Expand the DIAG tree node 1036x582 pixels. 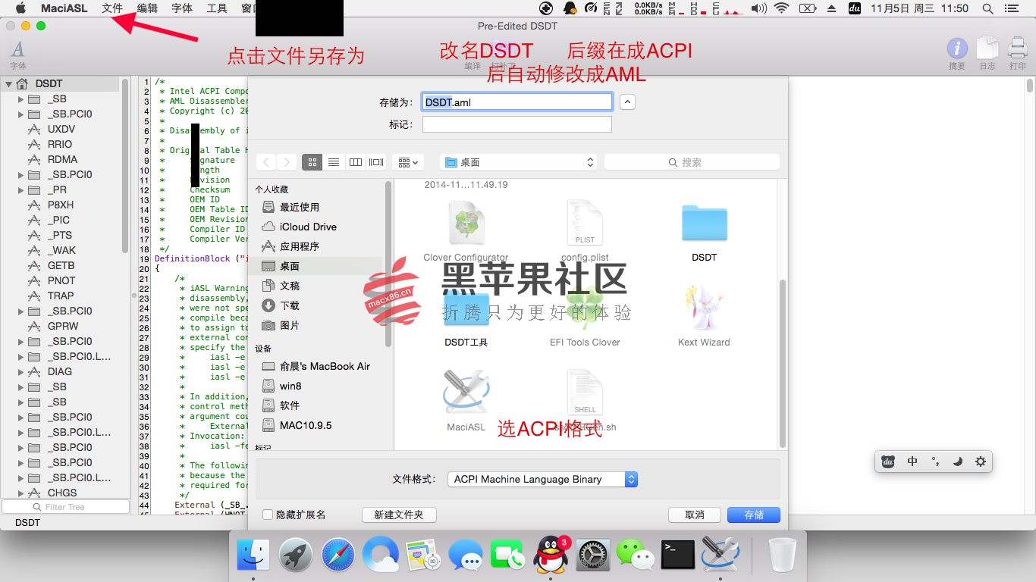[x=20, y=371]
